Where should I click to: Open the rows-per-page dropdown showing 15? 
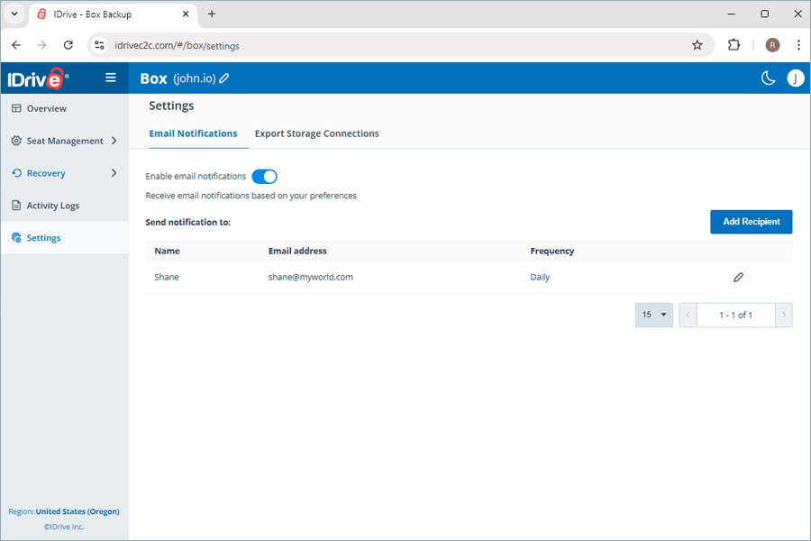(653, 315)
